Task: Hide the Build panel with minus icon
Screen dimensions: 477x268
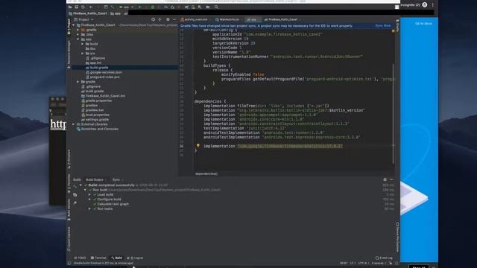Action: (x=391, y=179)
